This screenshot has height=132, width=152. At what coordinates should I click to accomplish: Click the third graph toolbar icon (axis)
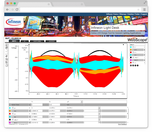[x=6, y=50]
